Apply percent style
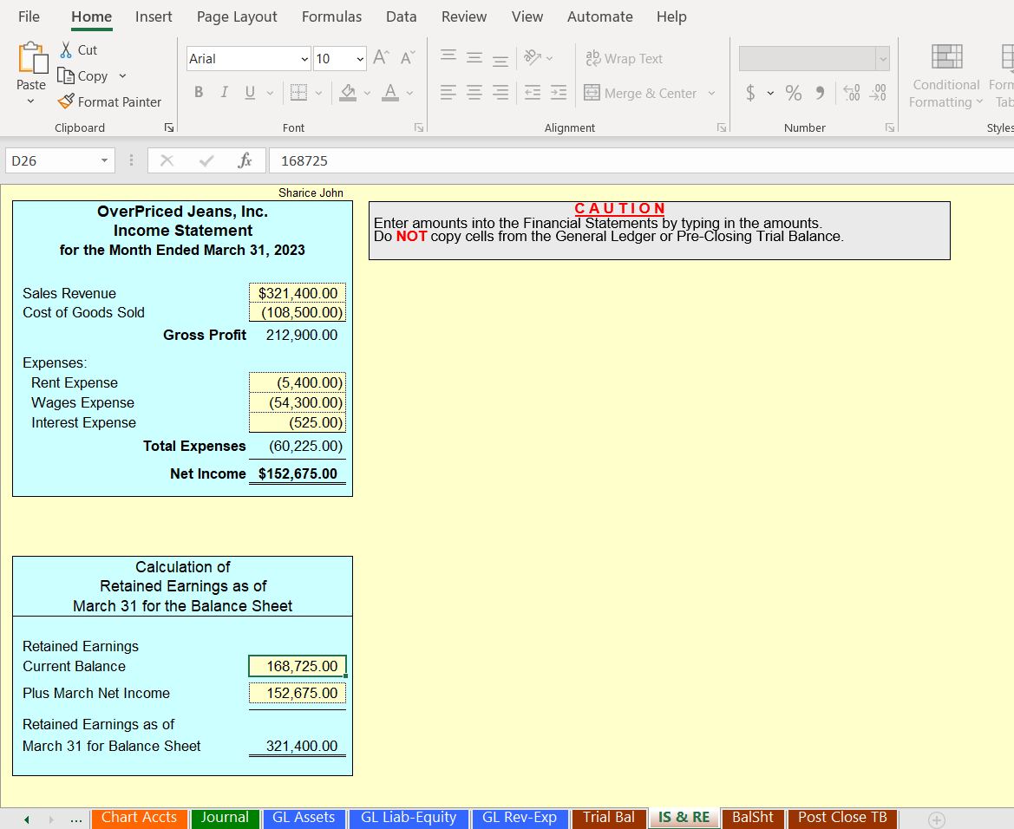 point(794,93)
